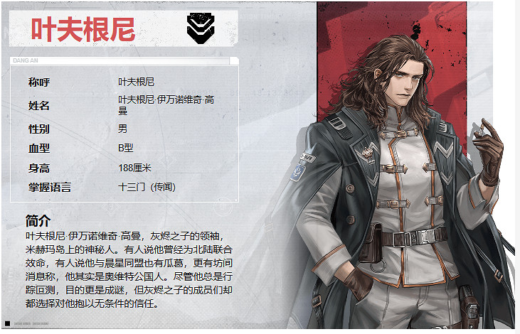Click the 血型 value B型
The width and height of the screenshot is (520, 334).
click(126, 148)
